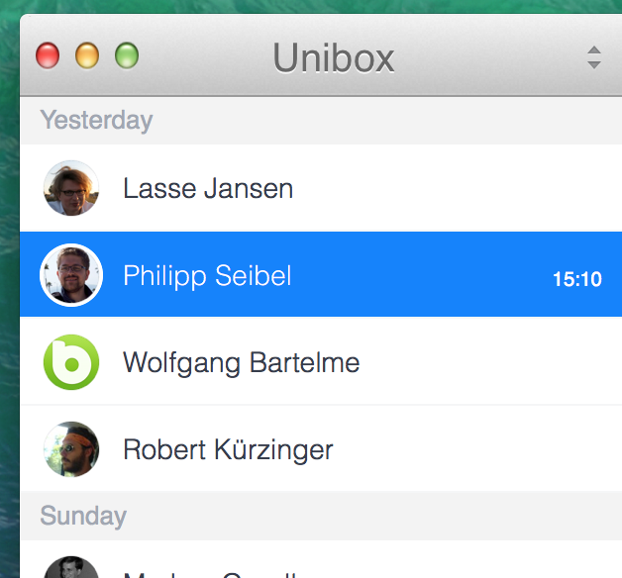Select the Philipp Seibel contact name
The height and width of the screenshot is (578, 622).
[207, 275]
